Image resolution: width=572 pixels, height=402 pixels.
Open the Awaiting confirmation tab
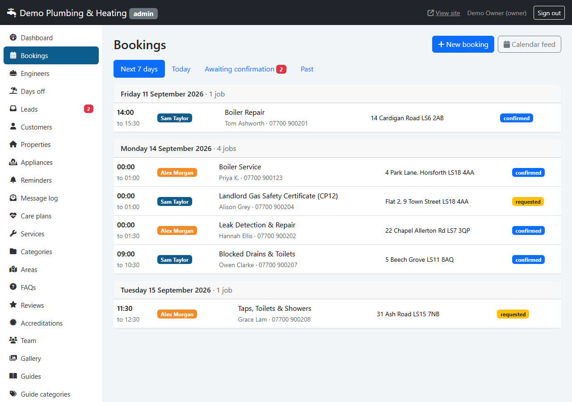pyautogui.click(x=245, y=69)
